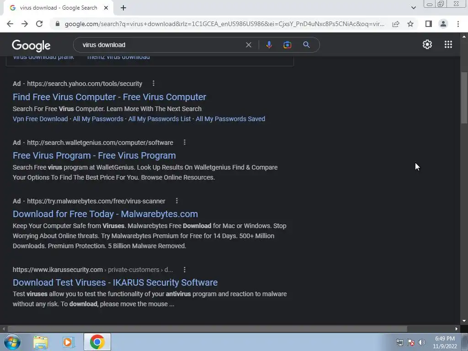The height and width of the screenshot is (351, 468).
Task: Open Windows Media Player from taskbar
Action: 69,342
